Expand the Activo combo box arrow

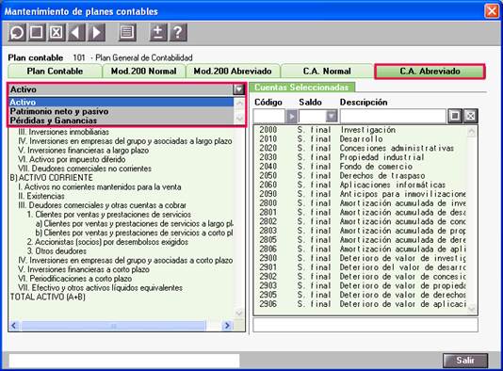[238, 89]
